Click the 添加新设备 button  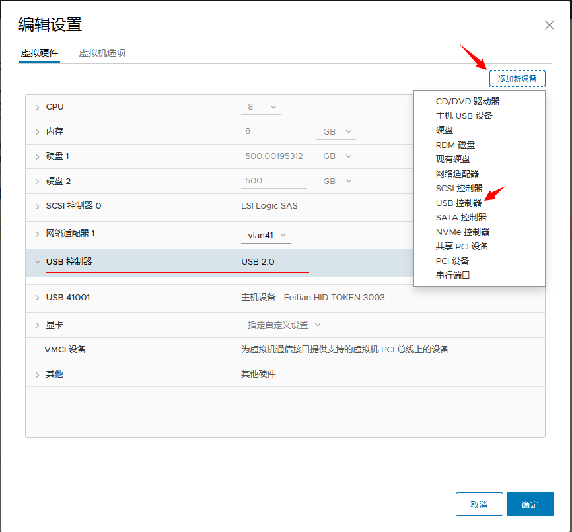tap(517, 78)
